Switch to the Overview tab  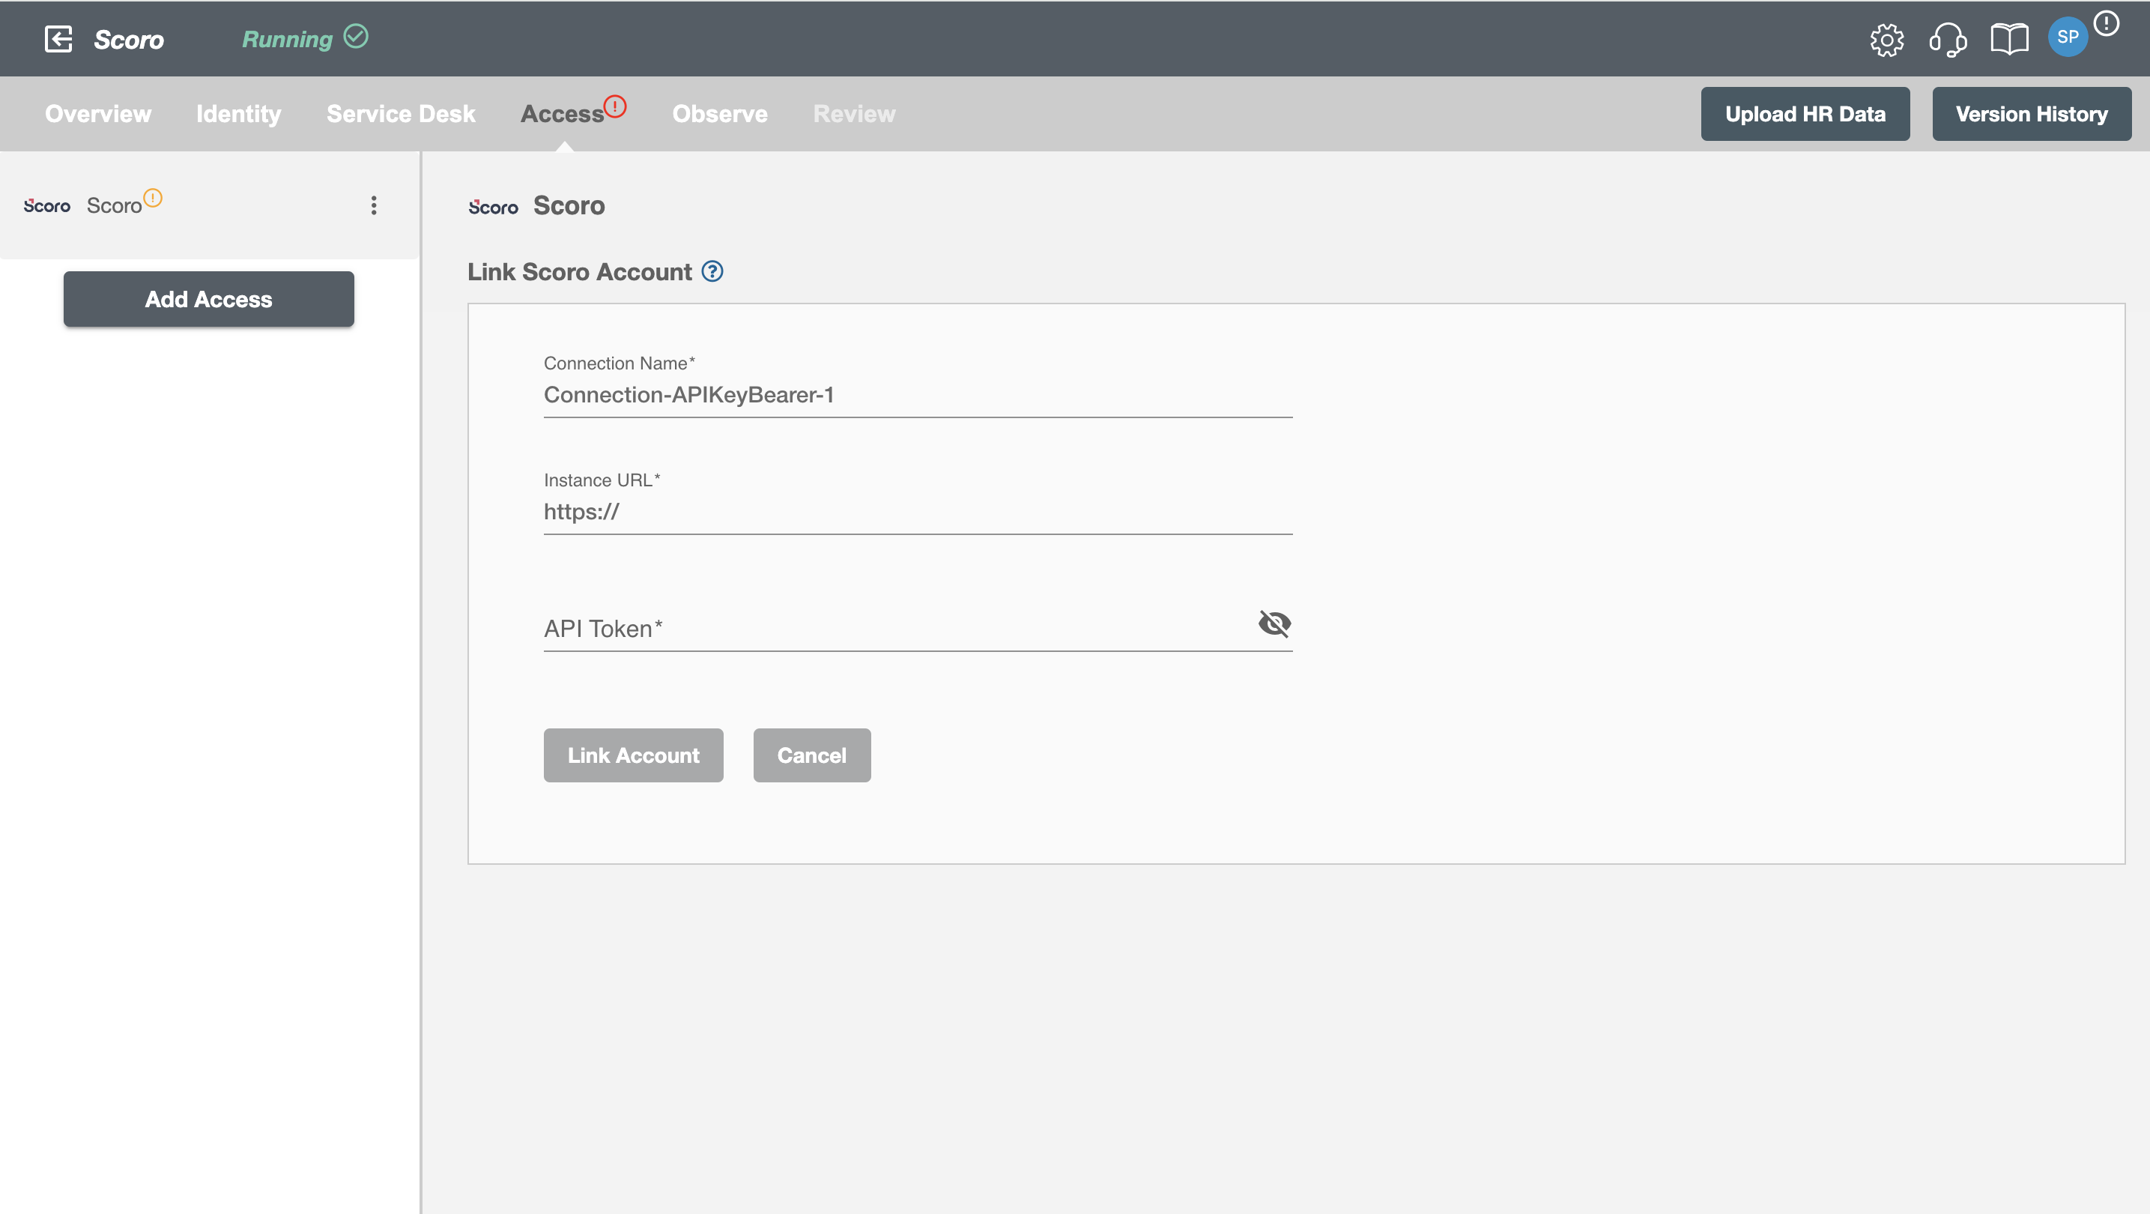pyautogui.click(x=98, y=115)
